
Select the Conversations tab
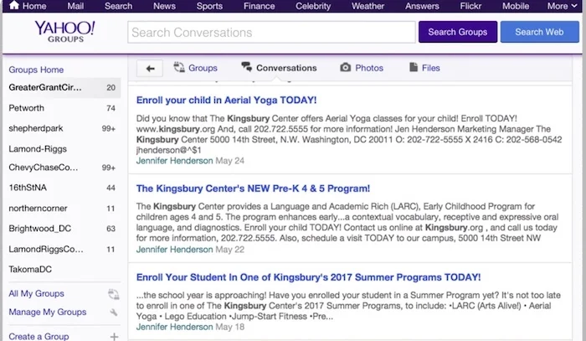(x=279, y=68)
